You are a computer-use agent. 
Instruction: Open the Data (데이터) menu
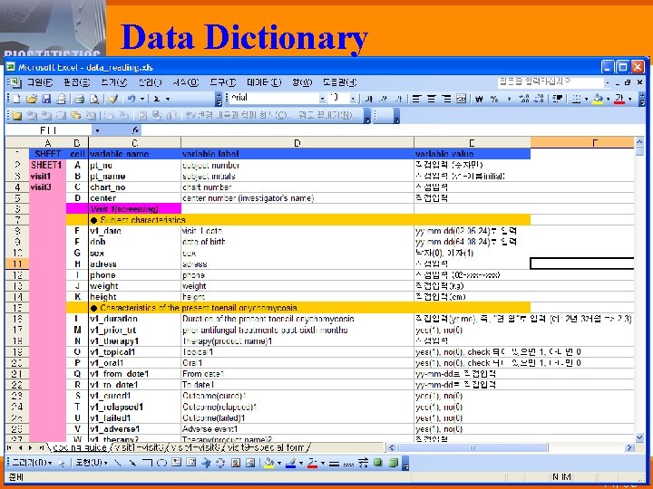click(264, 82)
